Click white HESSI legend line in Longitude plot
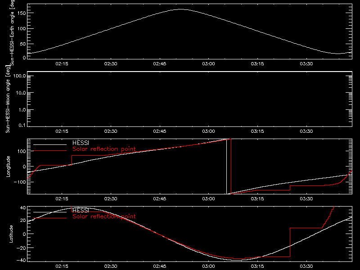 (50, 144)
